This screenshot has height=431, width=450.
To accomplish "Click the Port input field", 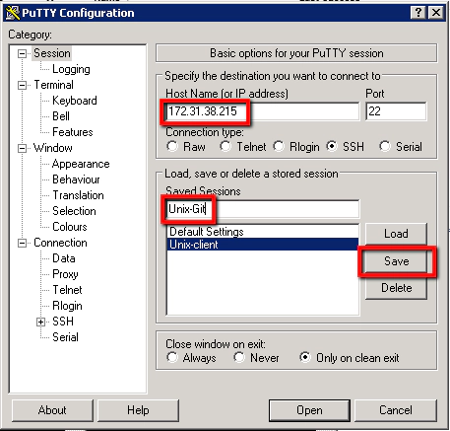I will point(396,111).
